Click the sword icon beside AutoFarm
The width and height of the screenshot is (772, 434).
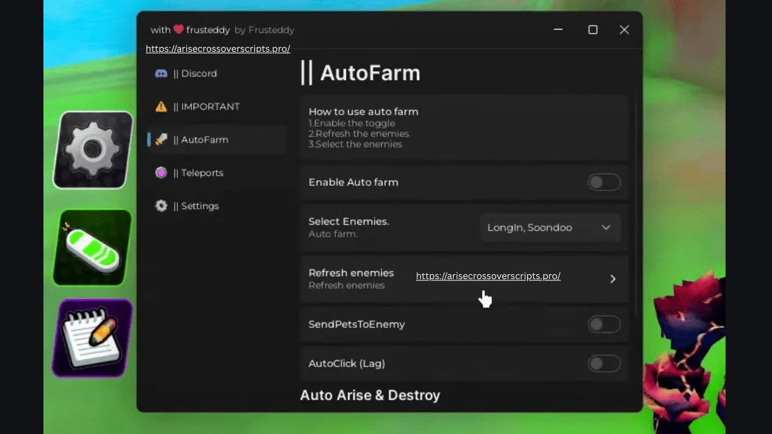pyautogui.click(x=161, y=140)
